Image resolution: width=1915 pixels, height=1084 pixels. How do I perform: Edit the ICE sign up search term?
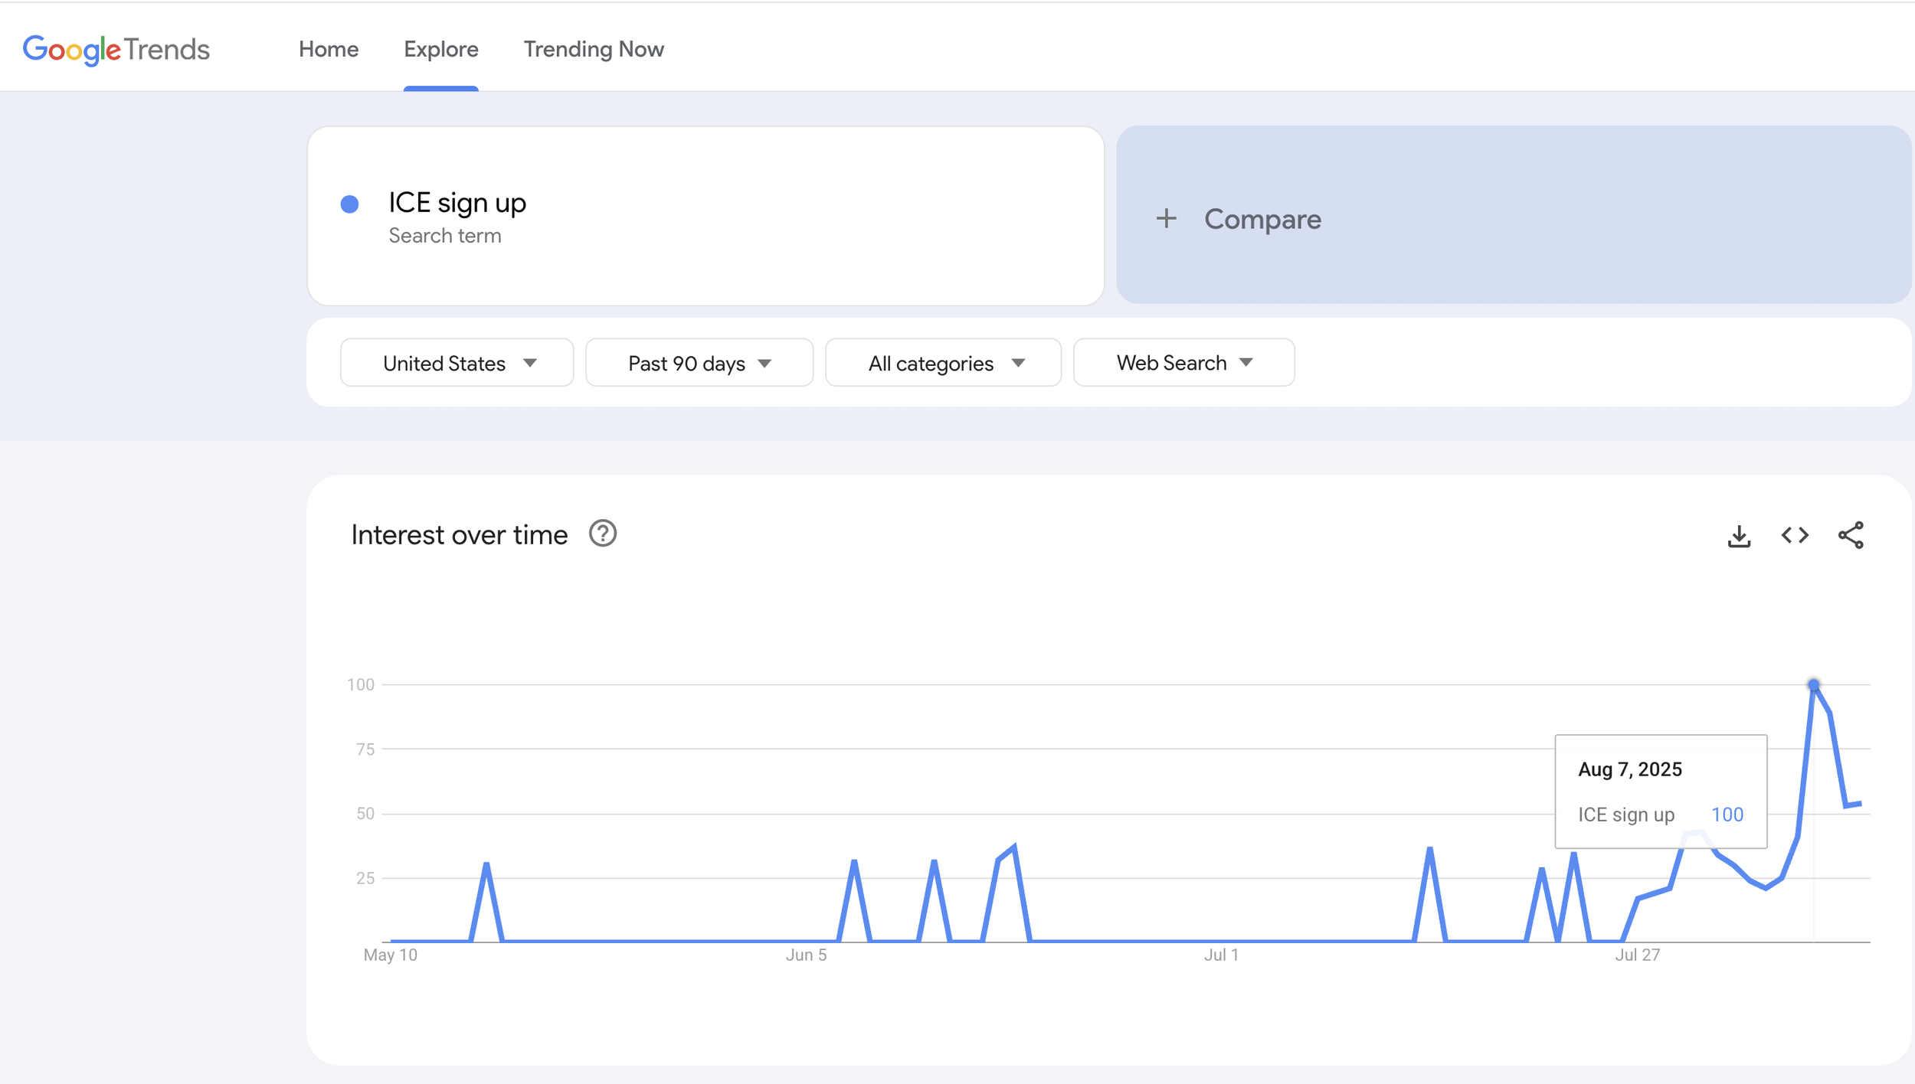coord(457,203)
